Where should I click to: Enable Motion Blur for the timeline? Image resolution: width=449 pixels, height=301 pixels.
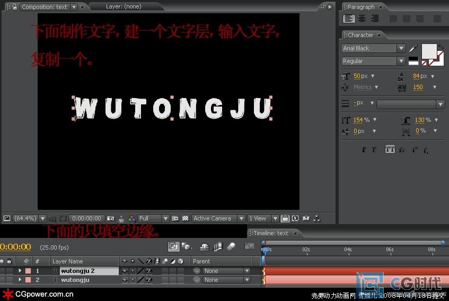(x=231, y=246)
